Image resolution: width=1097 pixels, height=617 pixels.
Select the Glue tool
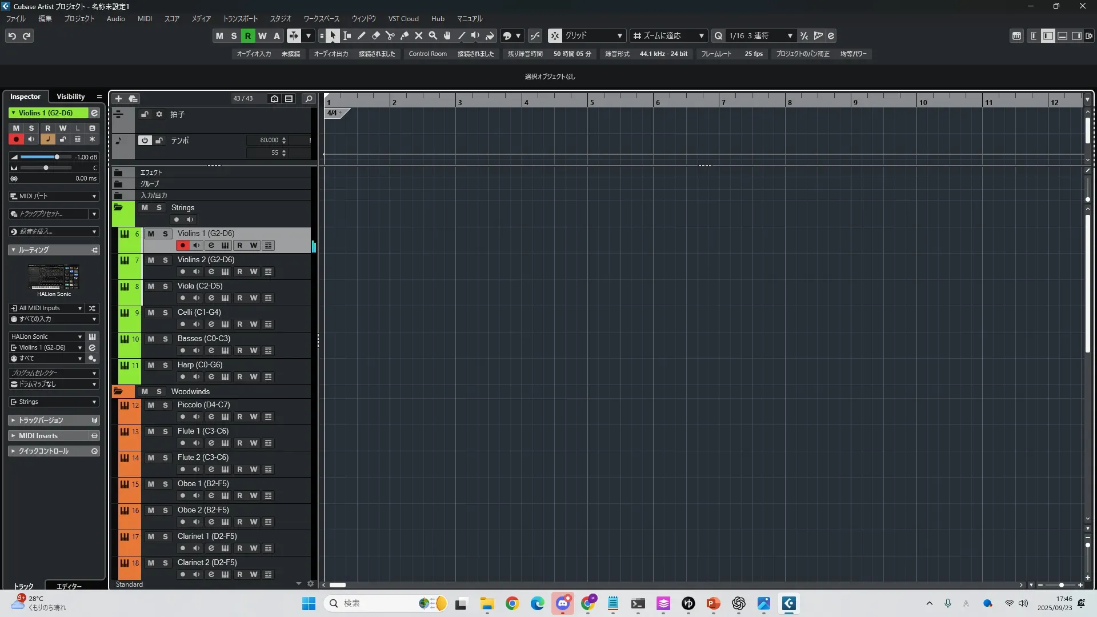[x=405, y=36]
